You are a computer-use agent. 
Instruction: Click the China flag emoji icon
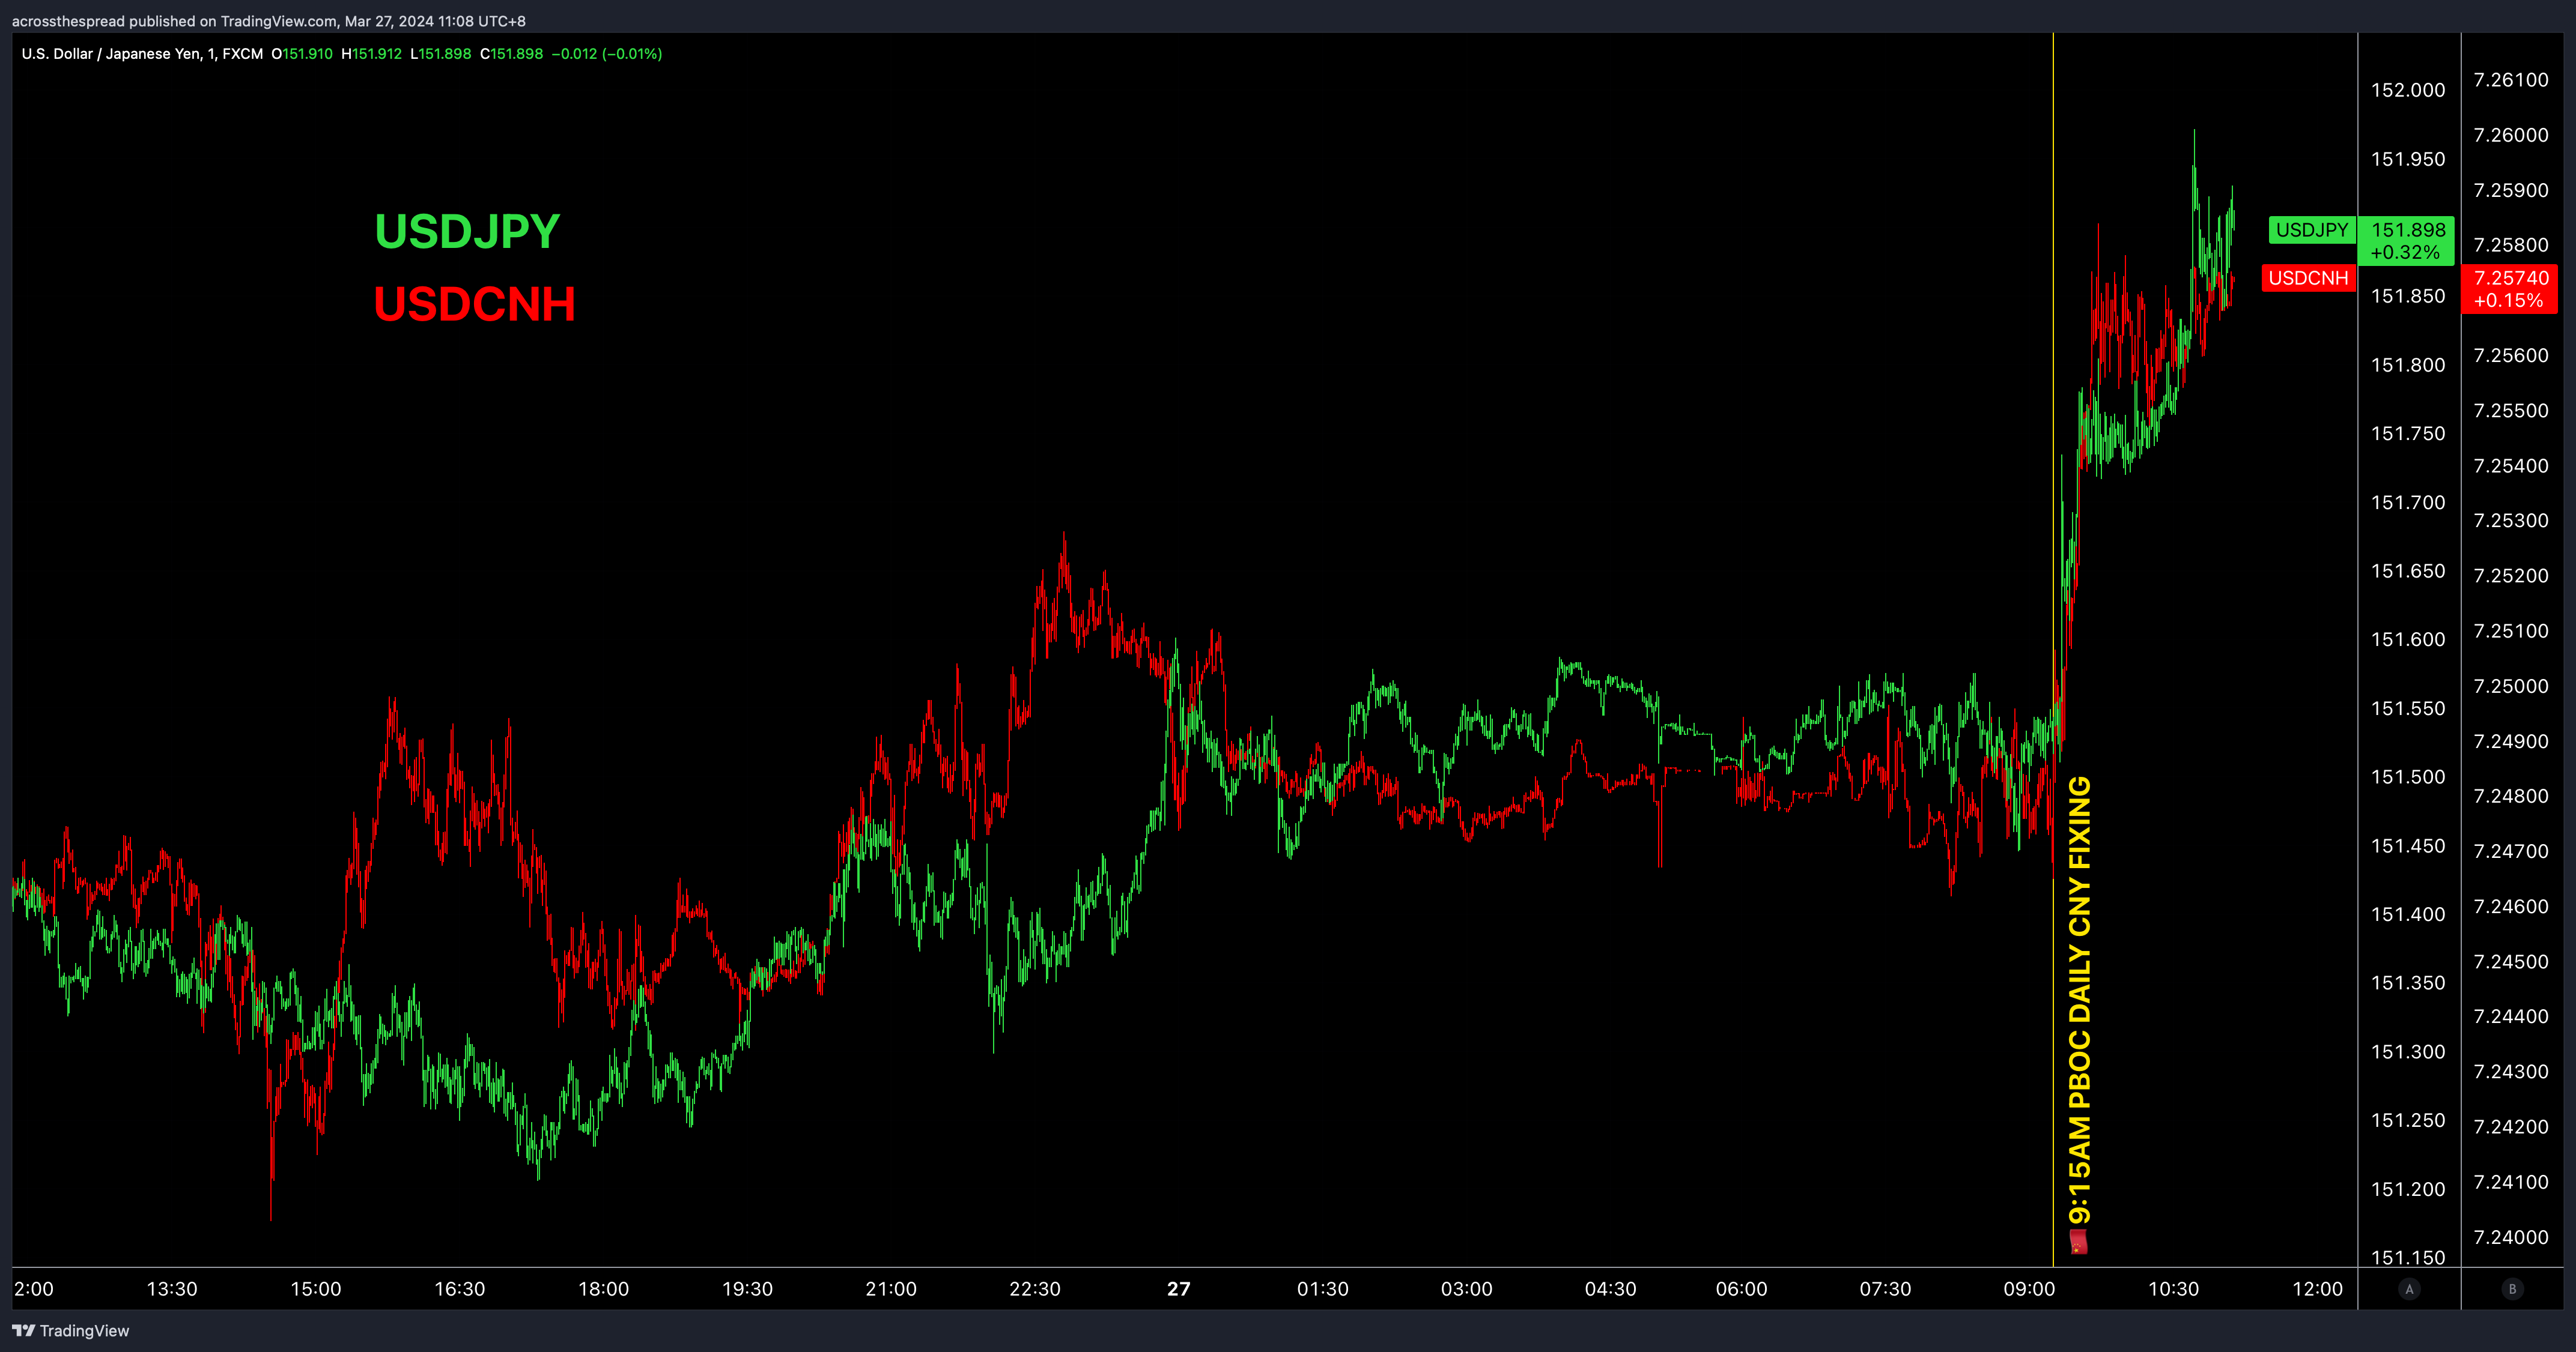click(x=2079, y=1243)
